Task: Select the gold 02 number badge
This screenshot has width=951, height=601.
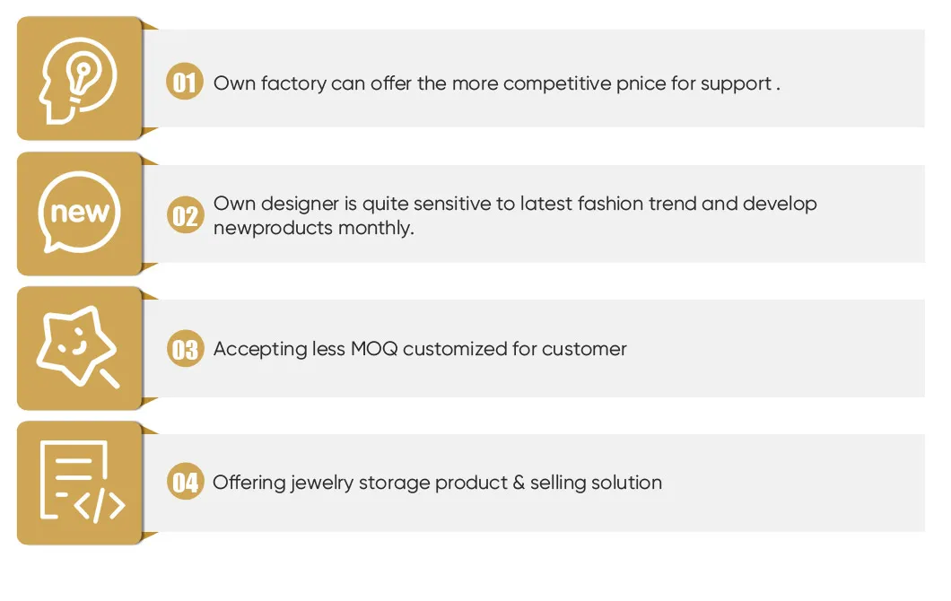Action: (x=185, y=216)
